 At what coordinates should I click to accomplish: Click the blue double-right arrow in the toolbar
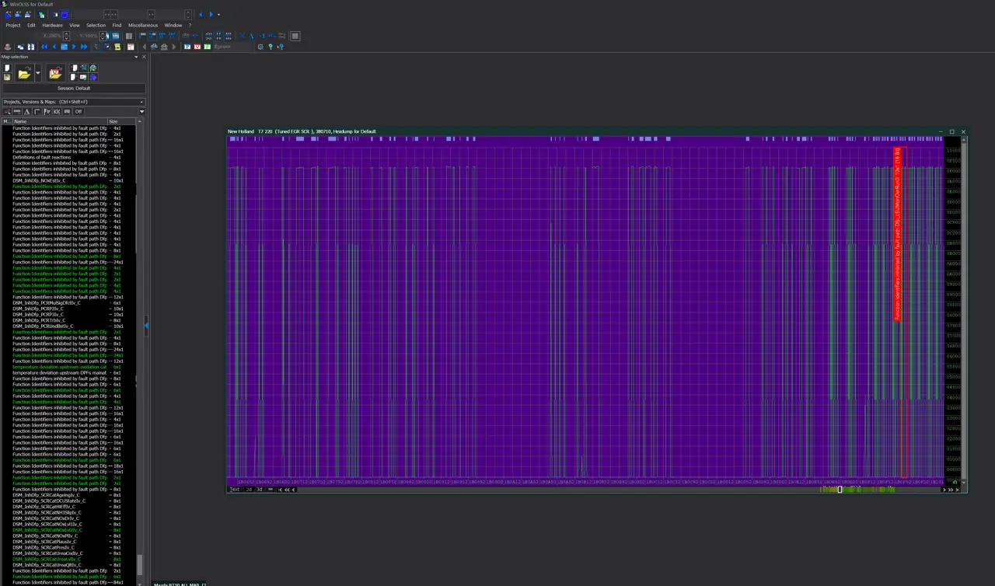(84, 47)
